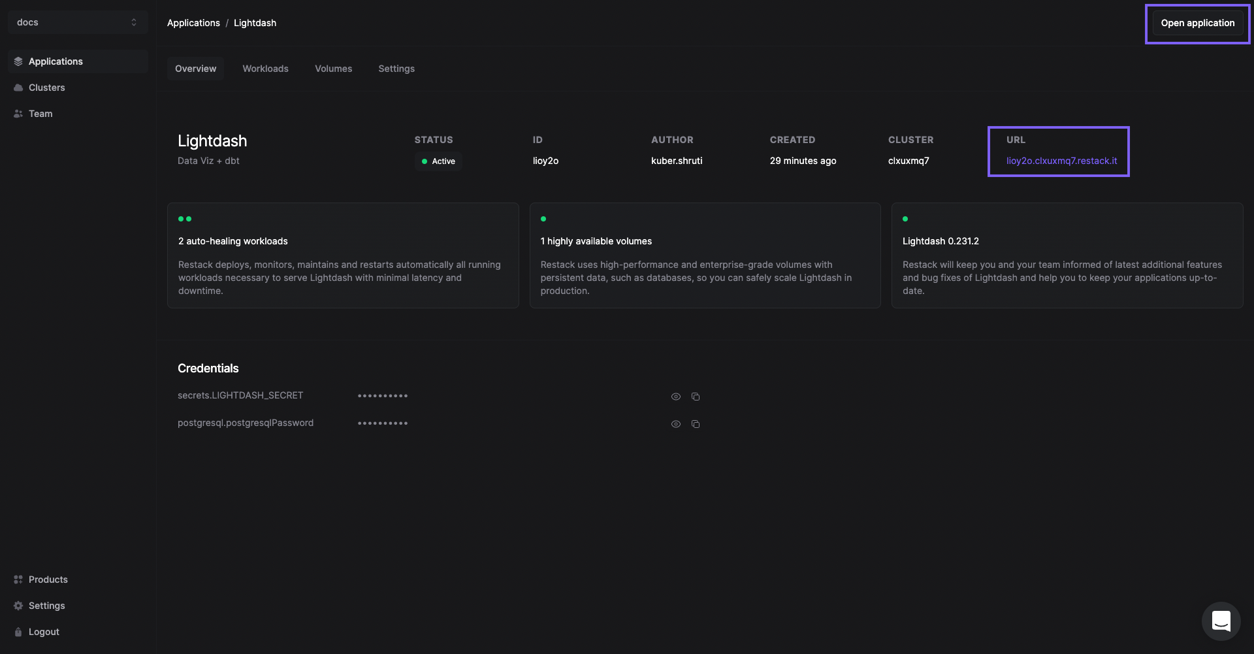This screenshot has height=654, width=1254.
Task: Click the Clusters cloud icon in sidebar
Action: [x=18, y=88]
